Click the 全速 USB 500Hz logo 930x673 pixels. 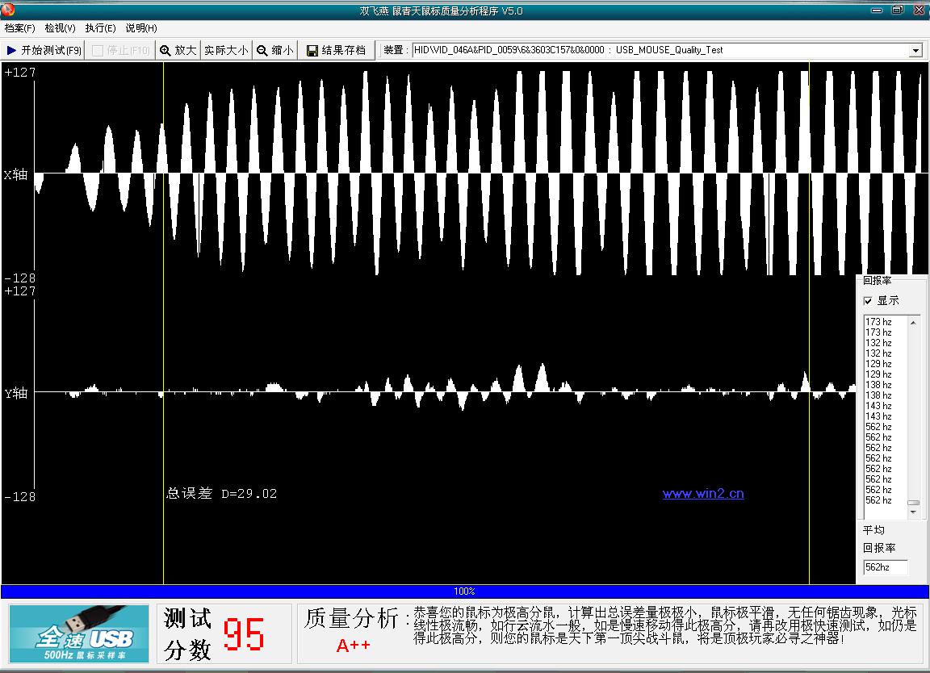point(79,633)
